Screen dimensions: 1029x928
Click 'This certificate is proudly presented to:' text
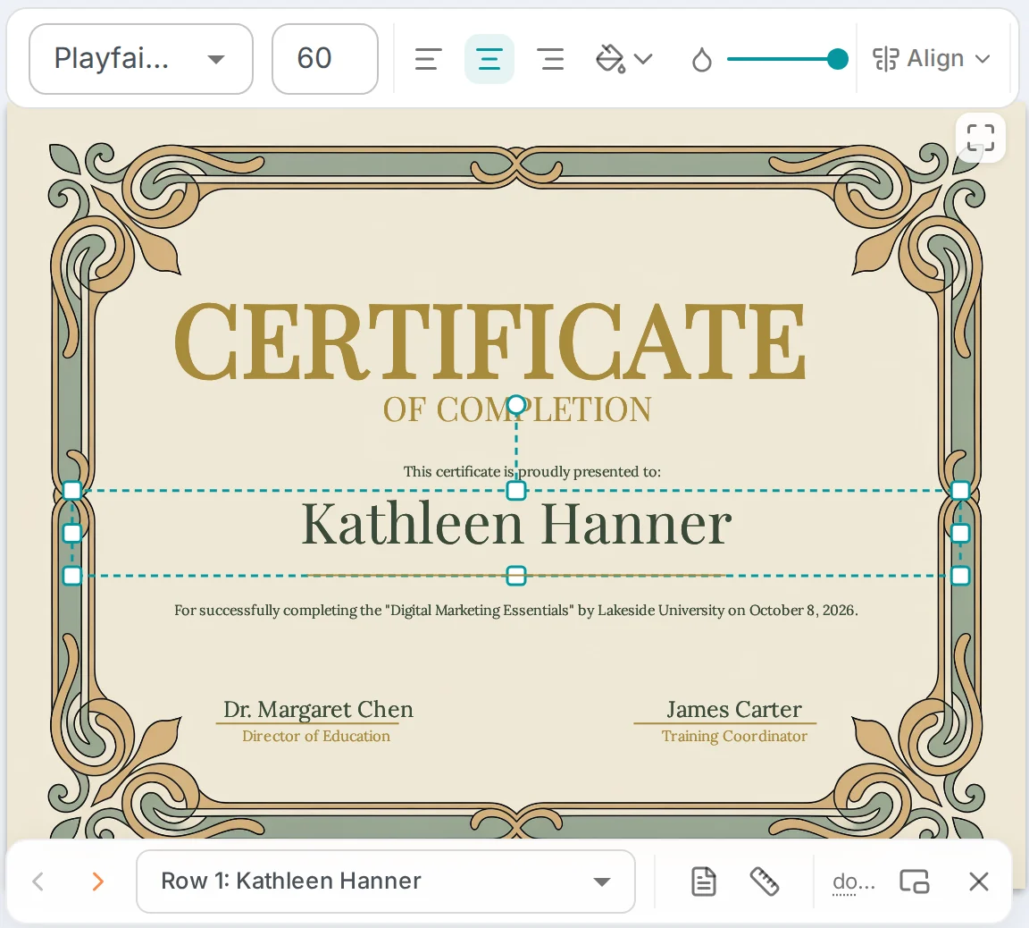[x=531, y=471]
